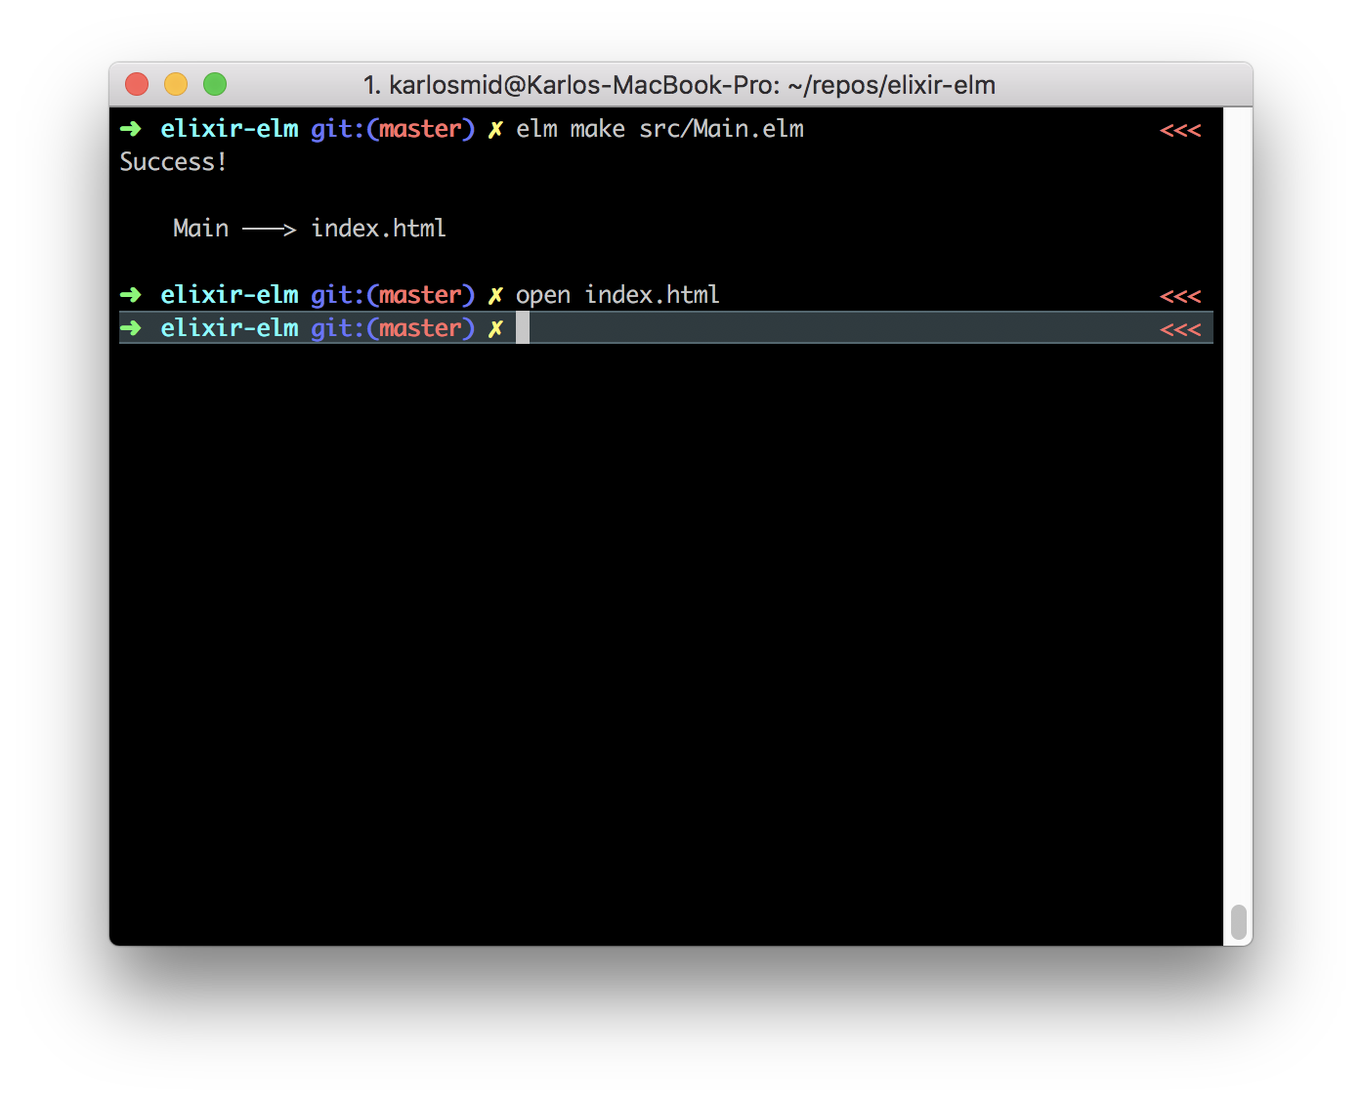Image resolution: width=1362 pixels, height=1102 pixels.
Task: Click the red <<< on the highlighted line
Action: [x=1180, y=328]
